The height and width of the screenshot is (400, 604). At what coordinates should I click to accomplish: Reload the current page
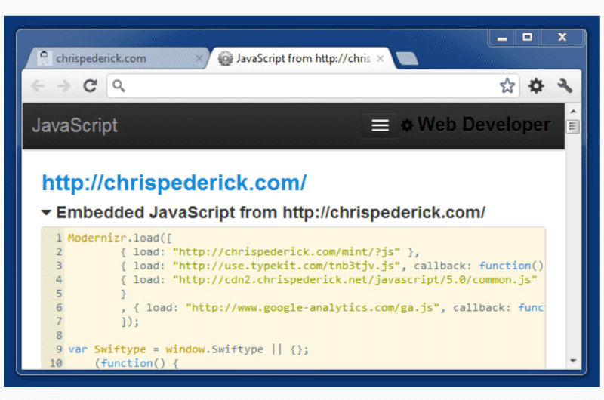click(90, 85)
